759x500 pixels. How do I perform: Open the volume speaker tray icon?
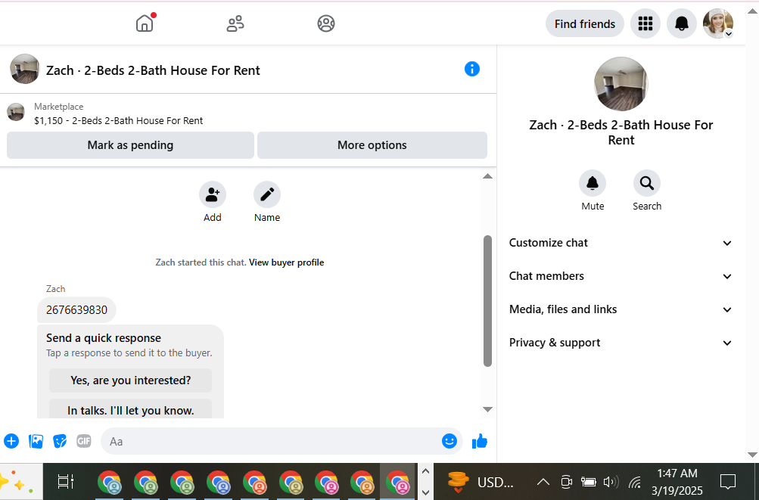611,482
